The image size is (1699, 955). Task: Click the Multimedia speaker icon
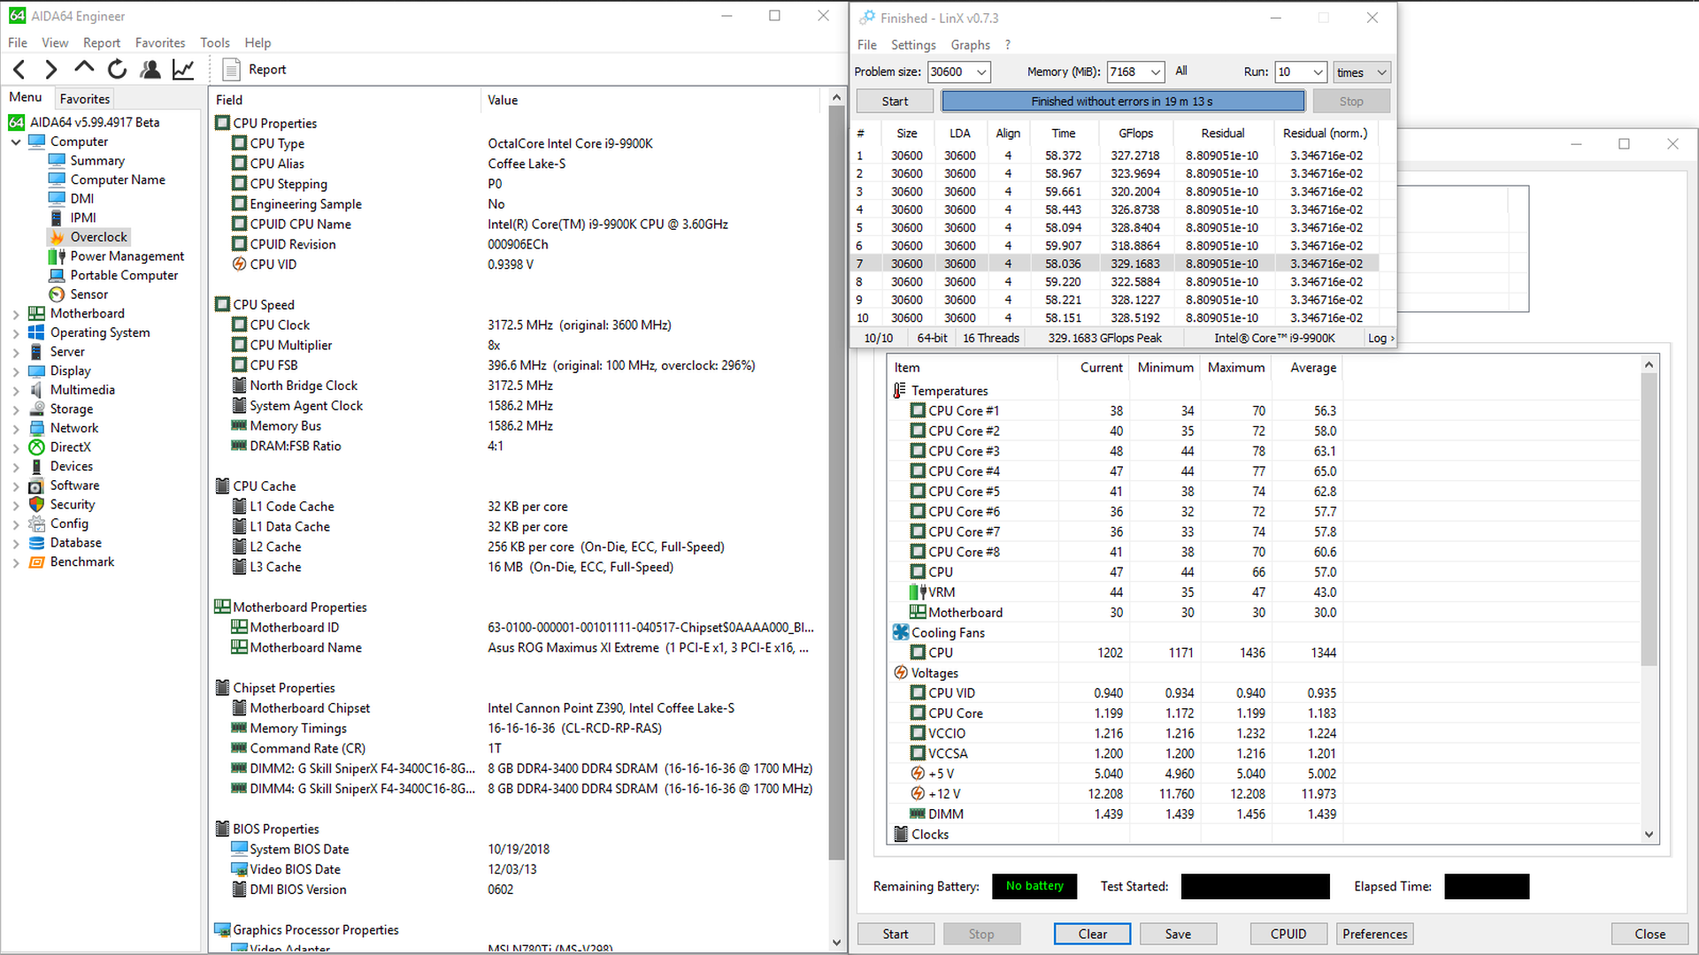36,390
